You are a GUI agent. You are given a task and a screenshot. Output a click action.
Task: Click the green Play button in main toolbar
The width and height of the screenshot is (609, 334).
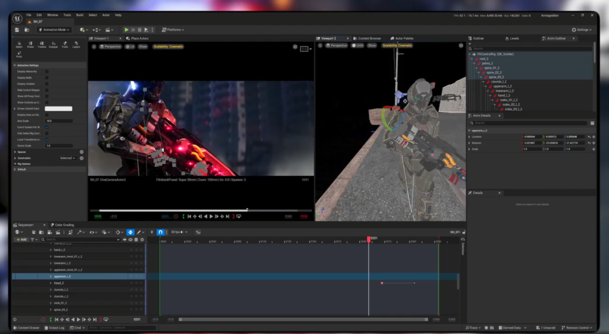(126, 30)
